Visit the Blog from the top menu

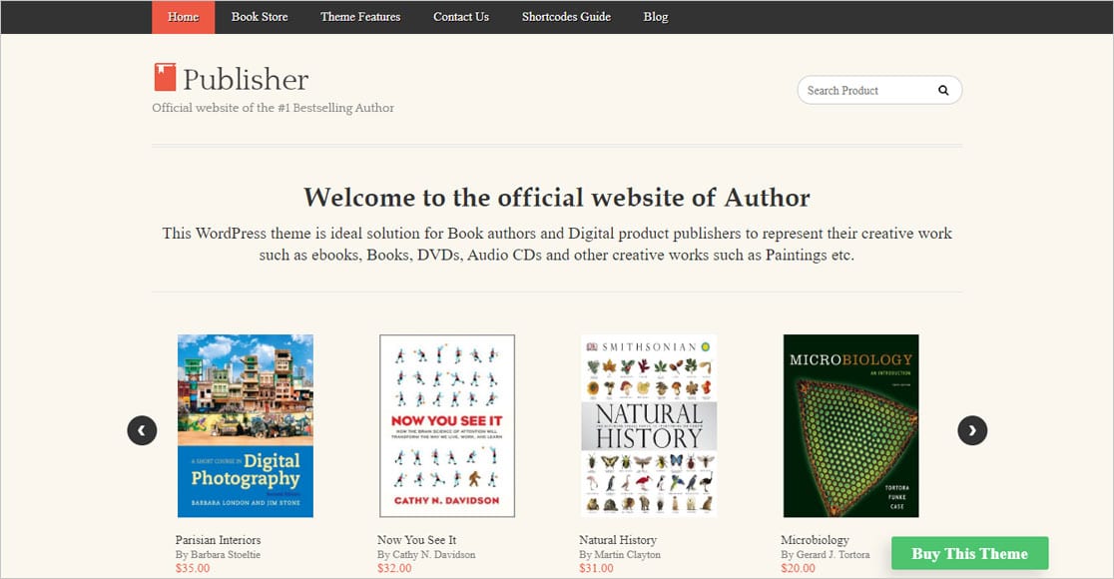point(656,17)
